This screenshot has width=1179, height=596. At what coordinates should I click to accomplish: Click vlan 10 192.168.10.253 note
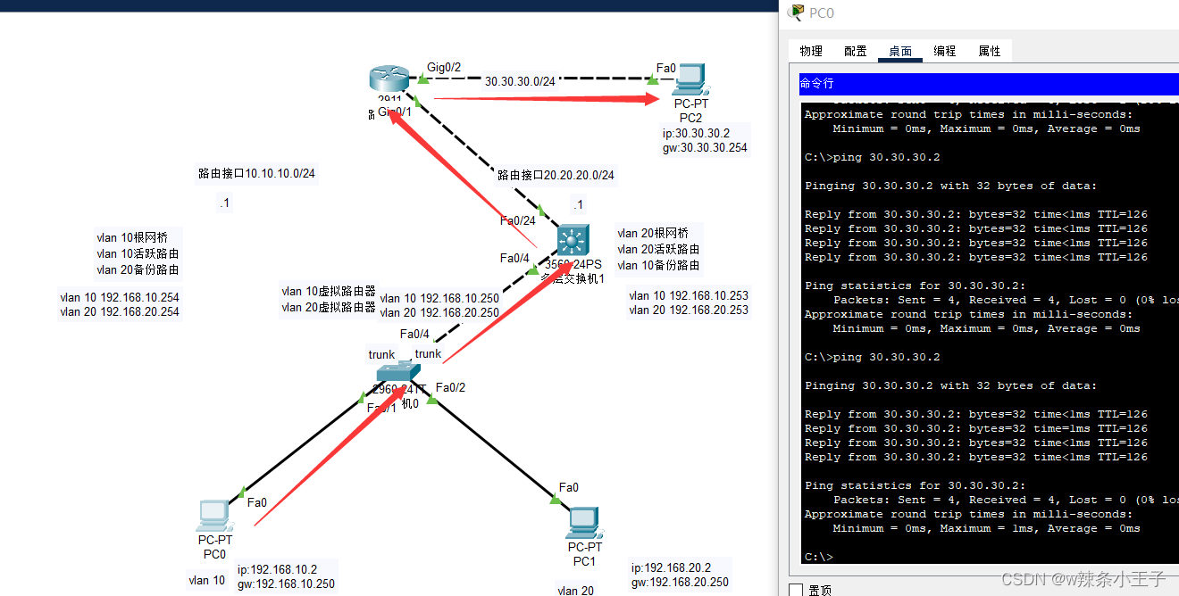click(688, 295)
